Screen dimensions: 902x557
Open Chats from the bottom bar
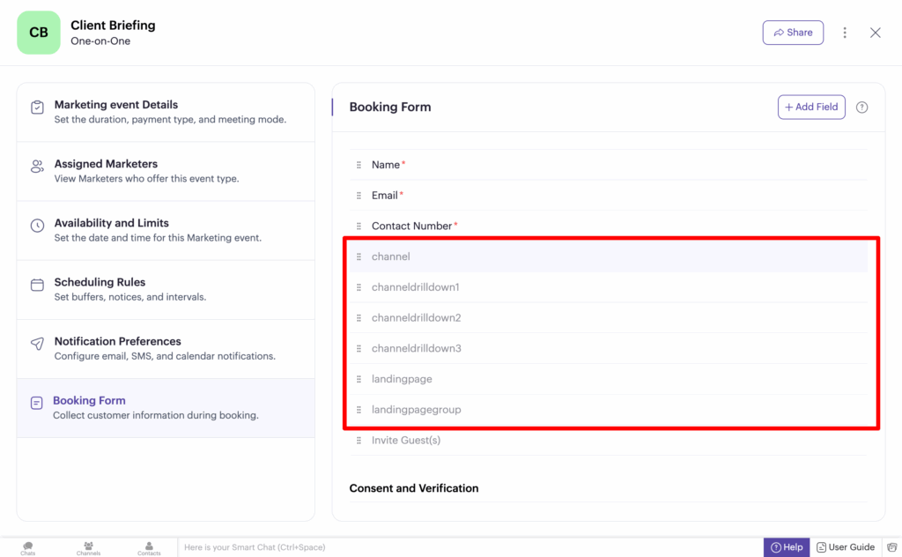(28, 548)
